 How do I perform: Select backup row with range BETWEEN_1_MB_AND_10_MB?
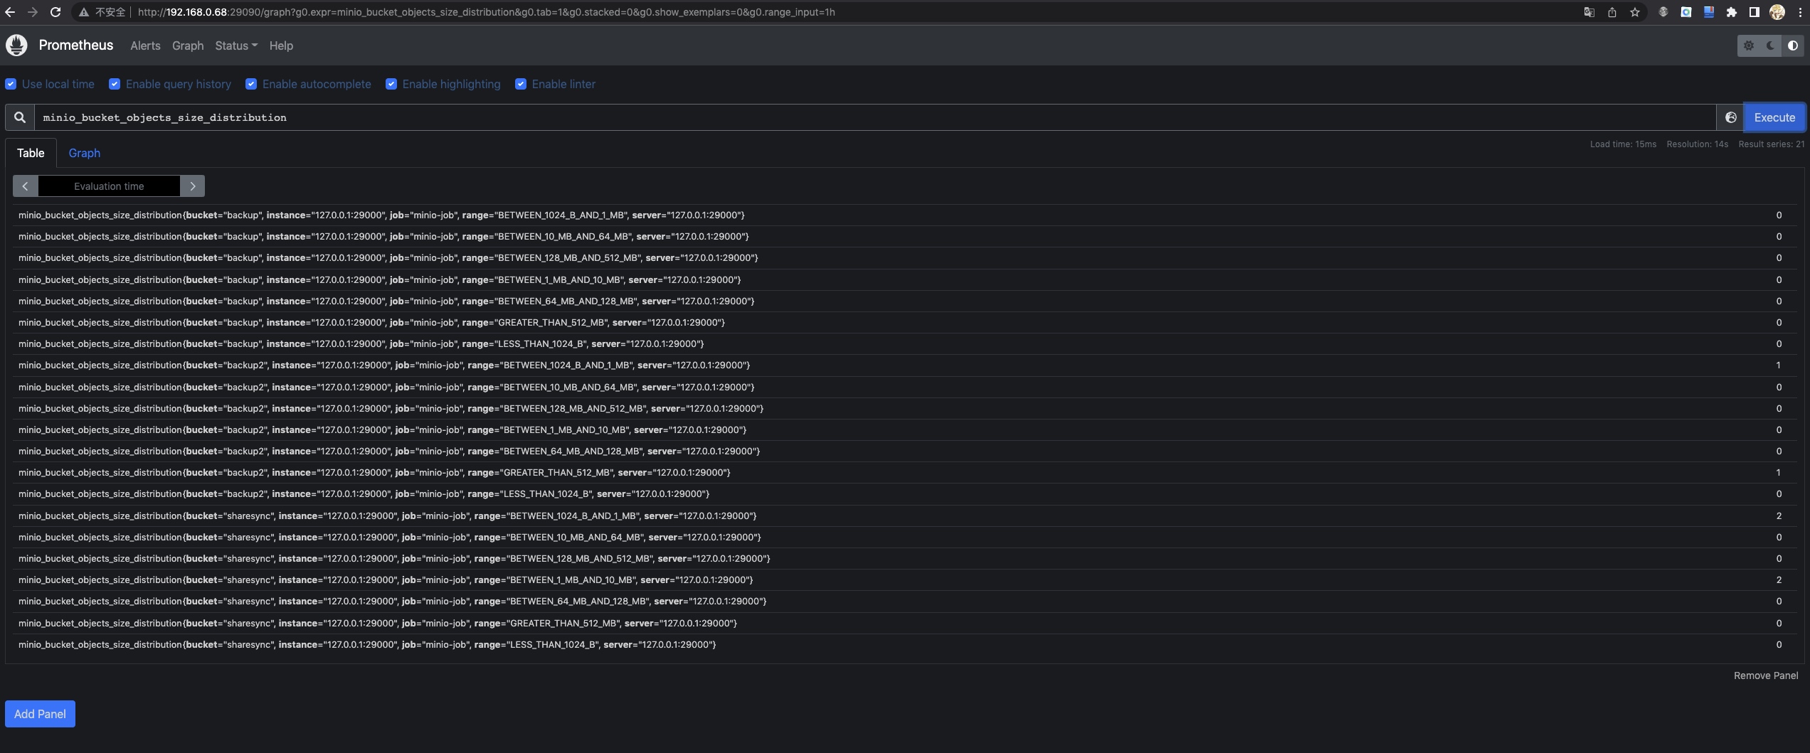click(904, 279)
